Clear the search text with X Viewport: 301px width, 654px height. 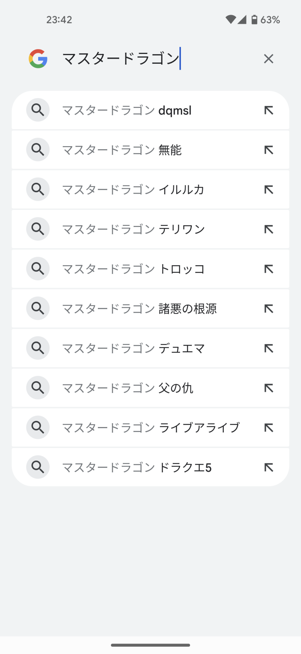pos(268,59)
